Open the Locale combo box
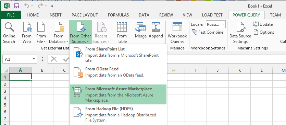 pyautogui.click(x=216, y=24)
